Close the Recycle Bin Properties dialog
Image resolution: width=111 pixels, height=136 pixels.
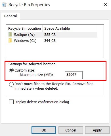(106, 5)
